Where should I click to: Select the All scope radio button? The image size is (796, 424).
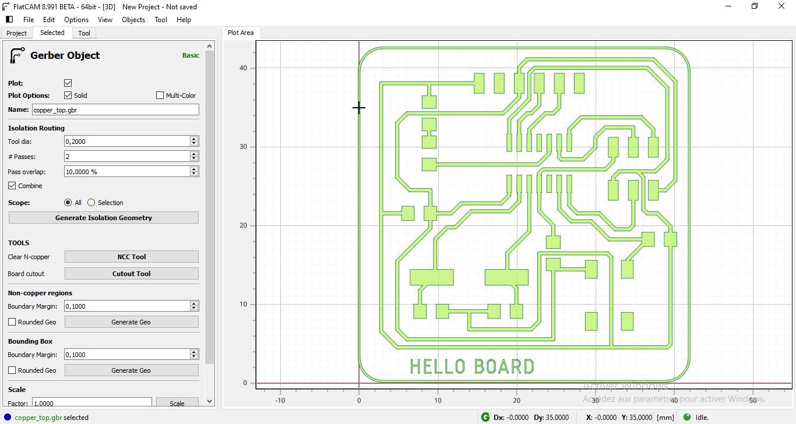point(68,203)
